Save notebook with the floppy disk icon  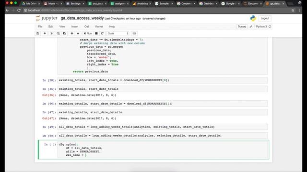[38, 33]
